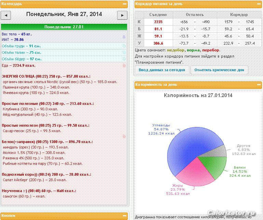Open the Белок(+заправки) meal heading
This screenshot has width=263, height=220.
tap(47, 142)
